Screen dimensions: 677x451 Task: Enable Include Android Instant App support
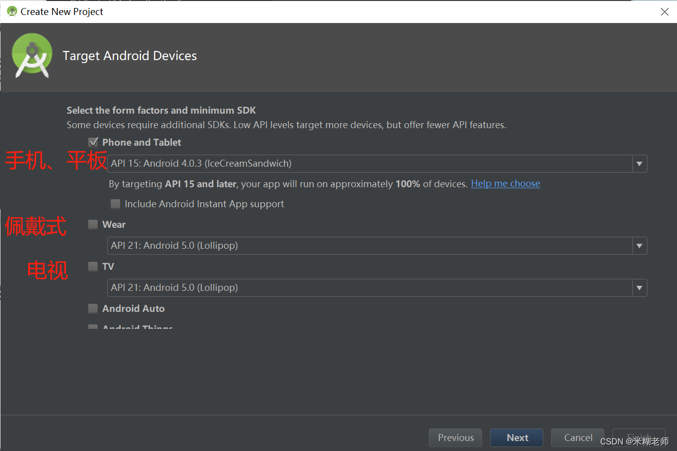pos(115,204)
